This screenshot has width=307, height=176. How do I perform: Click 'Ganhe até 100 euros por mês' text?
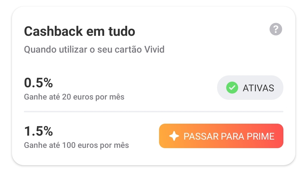(x=76, y=145)
